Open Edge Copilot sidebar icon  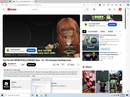pyautogui.click(x=128, y=5)
